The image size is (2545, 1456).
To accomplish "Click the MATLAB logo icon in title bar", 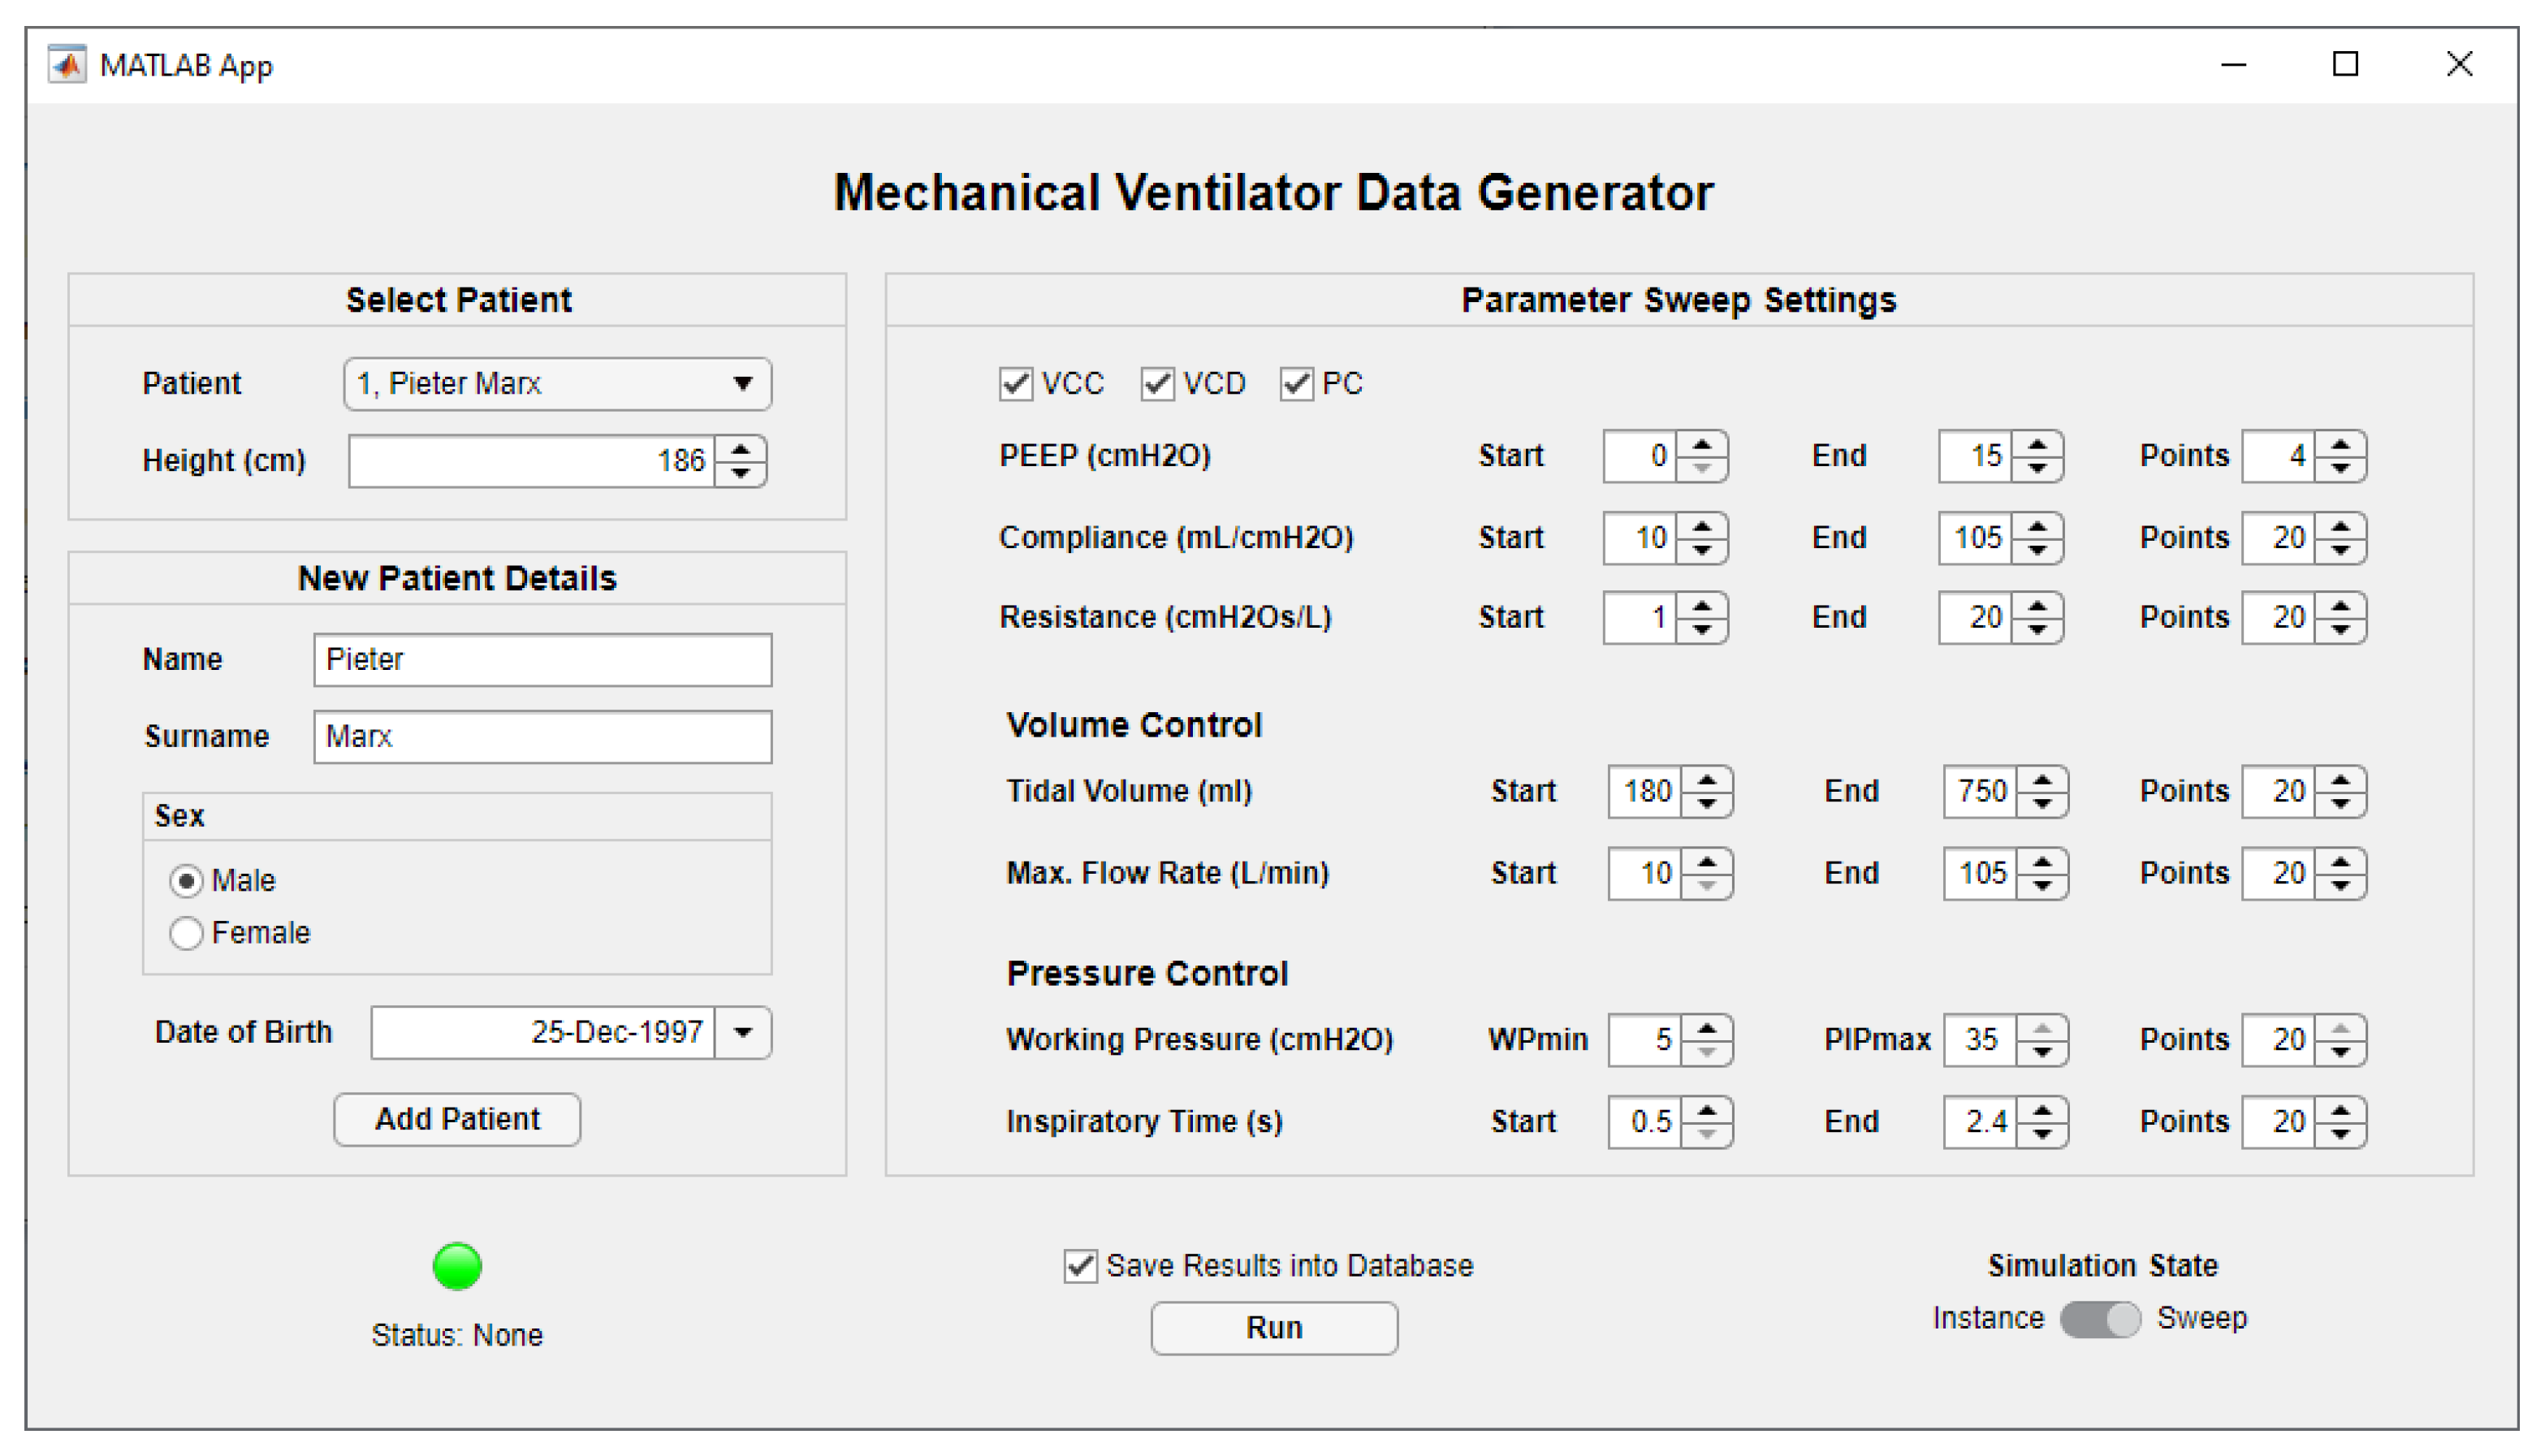I will (x=67, y=65).
